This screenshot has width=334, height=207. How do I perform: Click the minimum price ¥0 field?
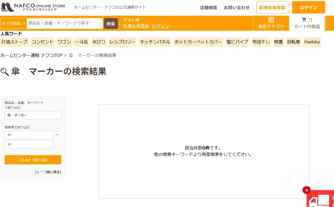[x=28, y=135]
